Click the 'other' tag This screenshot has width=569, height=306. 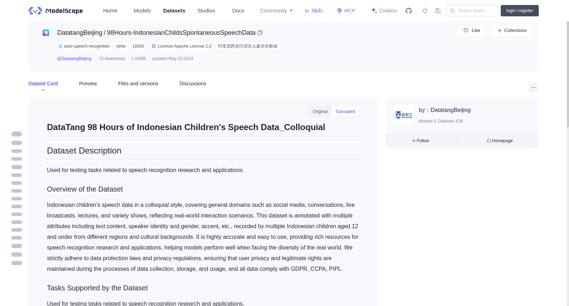(121, 46)
